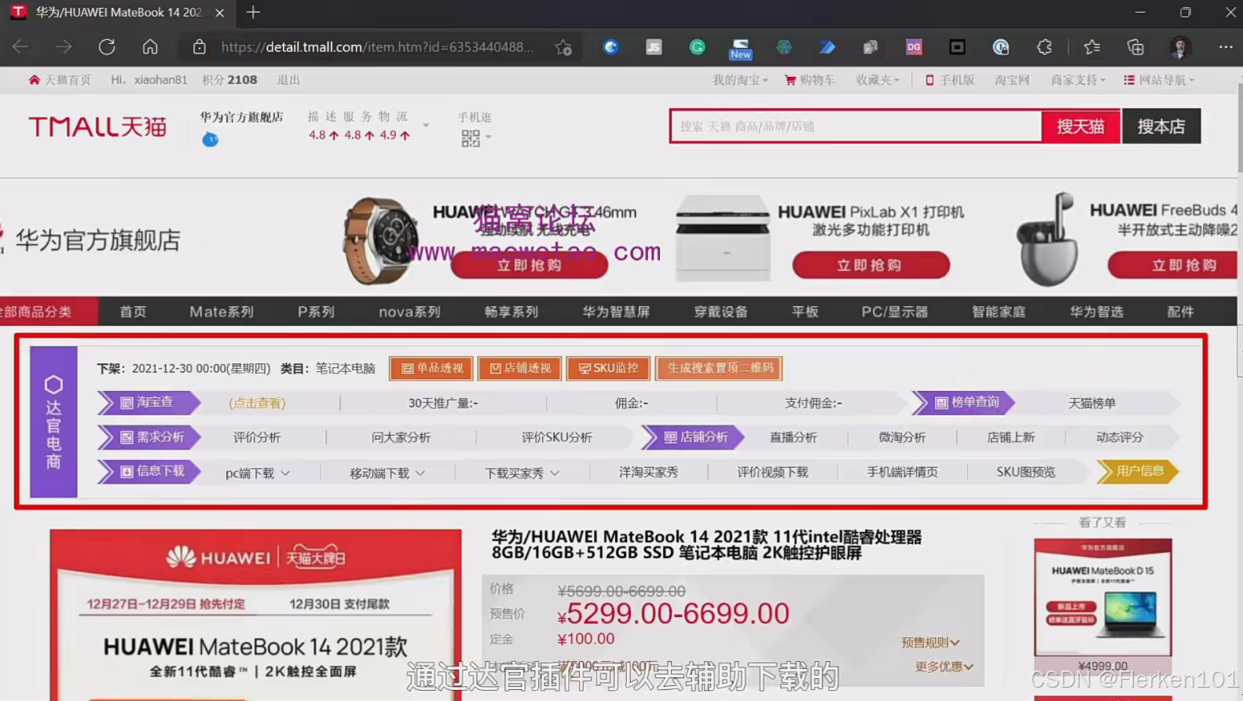This screenshot has width=1243, height=701.
Task: Close the MateBook 14 tab
Action: [219, 13]
